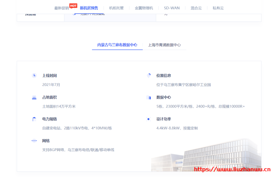Click the area icon next to 占地面积
Screen dimensions: 276x178
coord(34,97)
